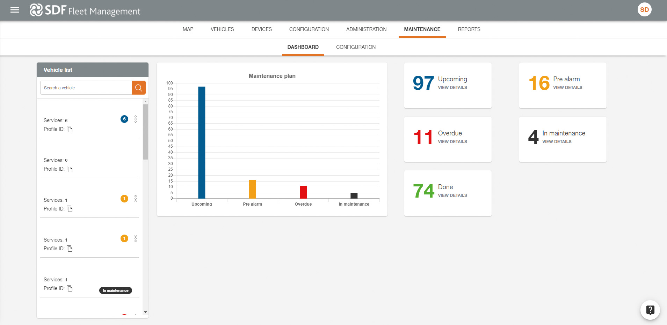Click the vehicle list scroll-up arrow
This screenshot has width=667, height=325.
pyautogui.click(x=145, y=102)
